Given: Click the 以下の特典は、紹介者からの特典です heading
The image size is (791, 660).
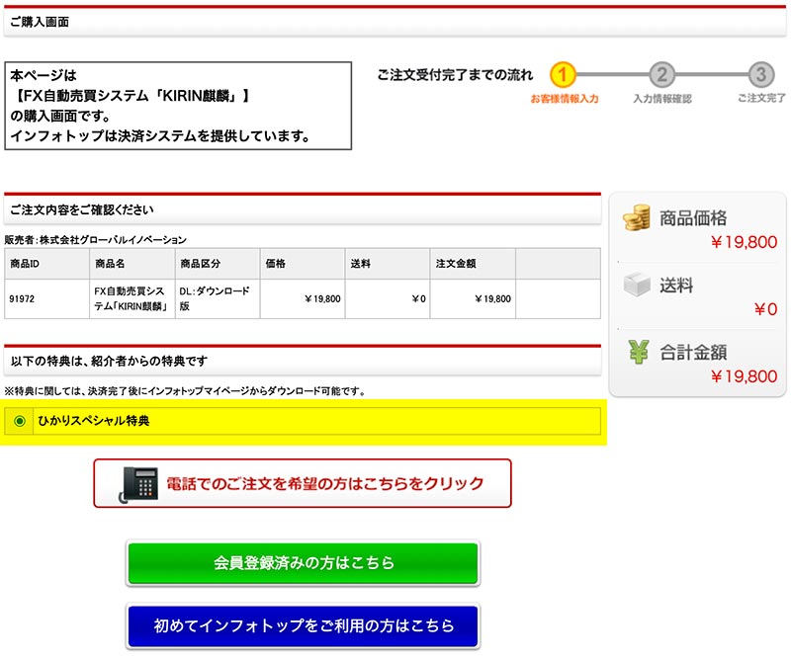Looking at the screenshot, I should pyautogui.click(x=109, y=361).
